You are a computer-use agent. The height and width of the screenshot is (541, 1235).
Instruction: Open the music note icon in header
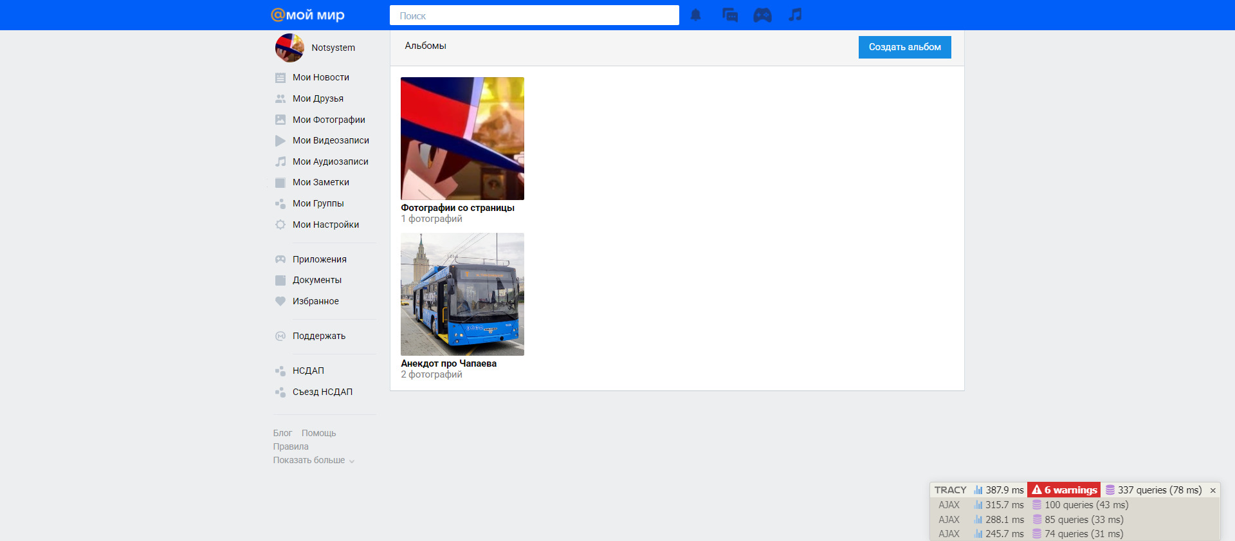pos(796,15)
